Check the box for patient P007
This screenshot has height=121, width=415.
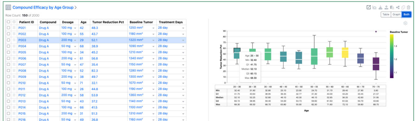[x=9, y=65]
